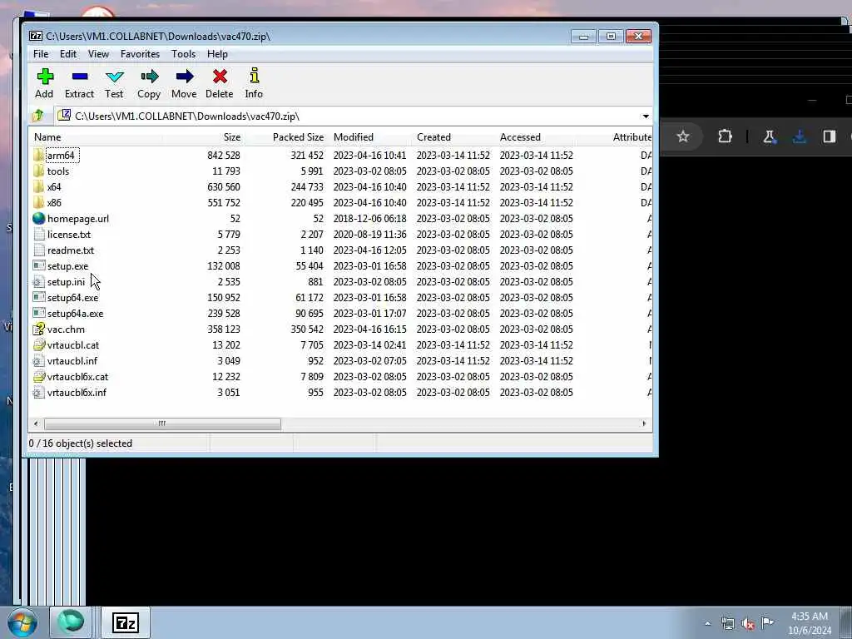Screen dimensions: 852x639
Task: Select the setup.ini gear icon
Action: (x=38, y=281)
